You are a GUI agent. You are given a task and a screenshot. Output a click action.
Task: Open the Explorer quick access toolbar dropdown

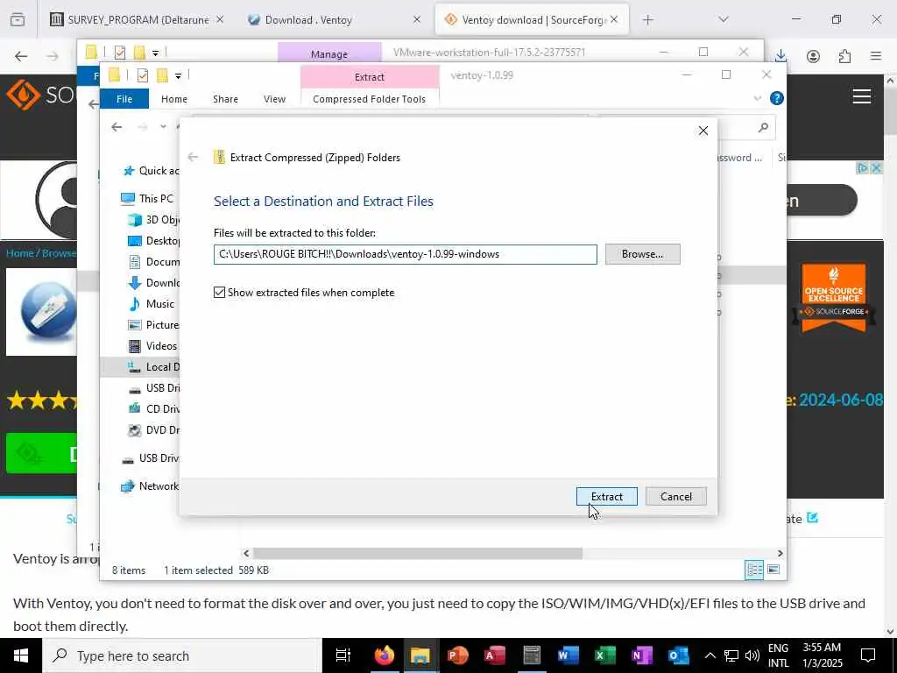pyautogui.click(x=179, y=75)
